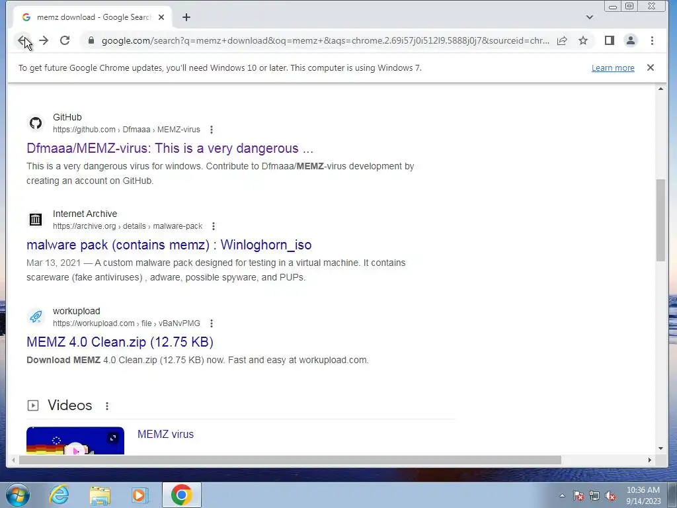Screen dimensions: 677x508
Task: Click the workupload site name text
Action: pos(77,311)
